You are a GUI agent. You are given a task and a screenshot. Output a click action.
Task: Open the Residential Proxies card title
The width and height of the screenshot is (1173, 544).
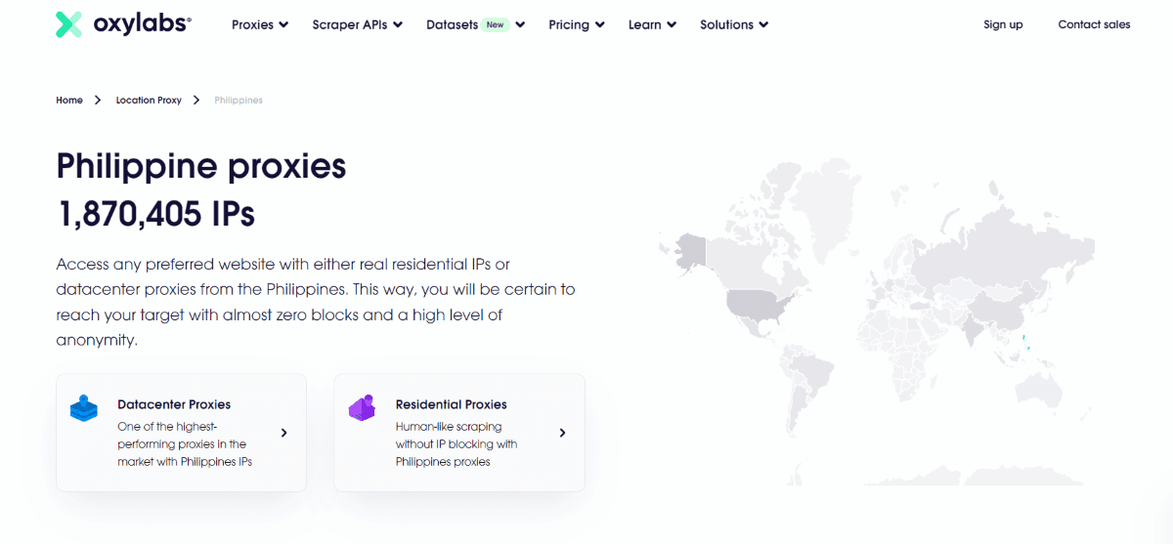[452, 404]
